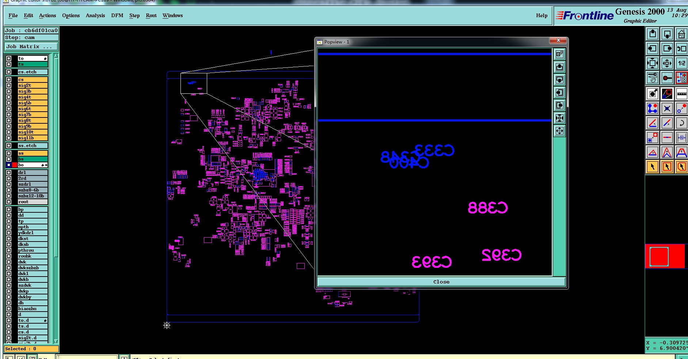Open the Actions menu

[47, 15]
